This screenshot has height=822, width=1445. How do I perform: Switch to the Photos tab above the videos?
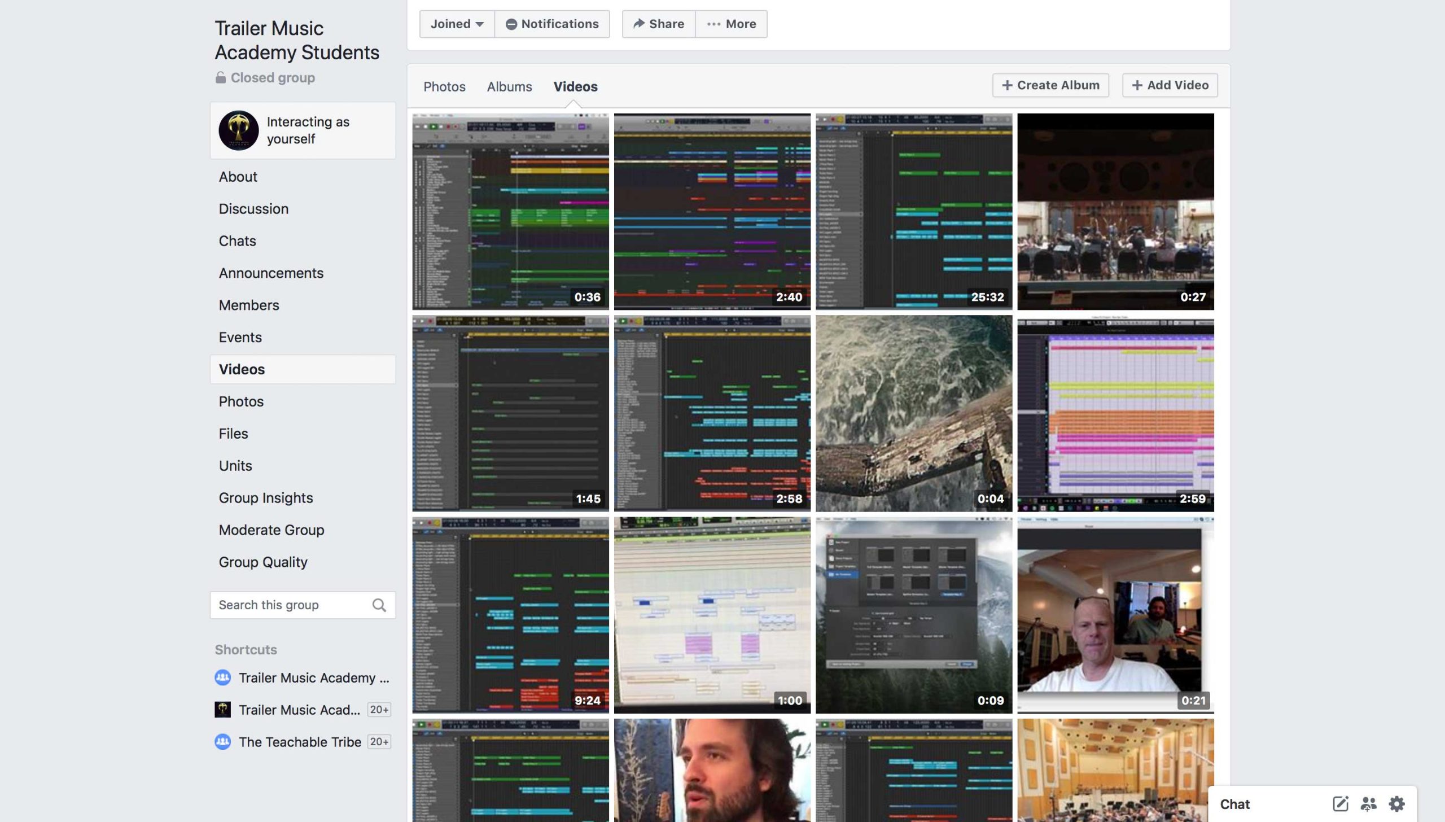[444, 86]
